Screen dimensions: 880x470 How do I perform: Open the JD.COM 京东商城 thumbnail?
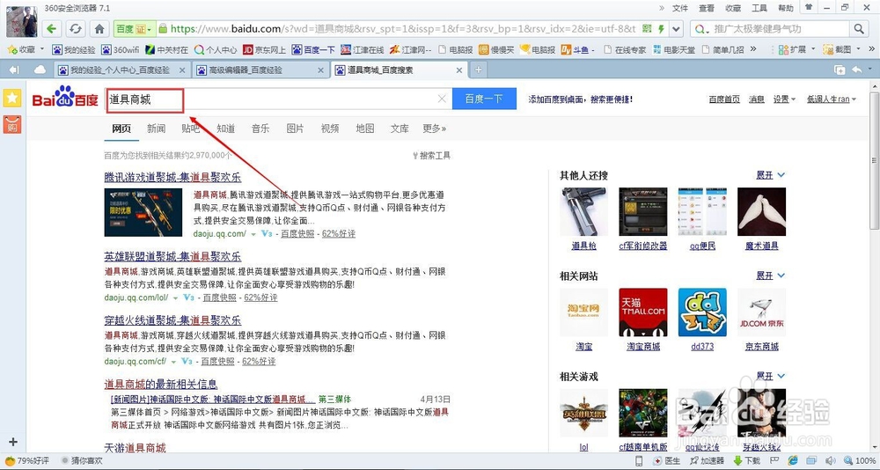(x=761, y=312)
